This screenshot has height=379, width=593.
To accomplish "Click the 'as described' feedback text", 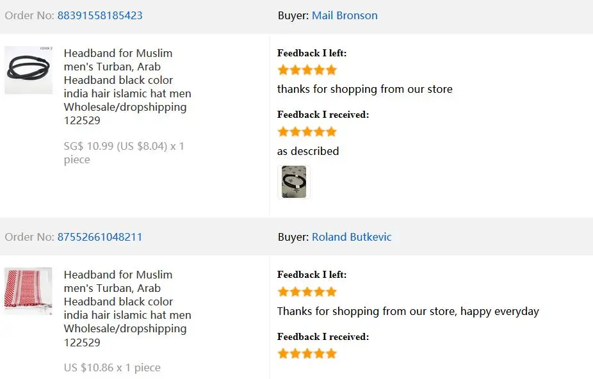I will (308, 151).
